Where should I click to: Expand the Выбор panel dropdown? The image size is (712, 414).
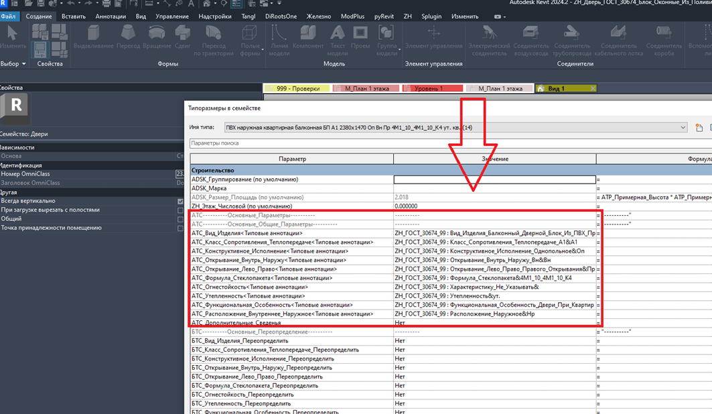pos(23,64)
